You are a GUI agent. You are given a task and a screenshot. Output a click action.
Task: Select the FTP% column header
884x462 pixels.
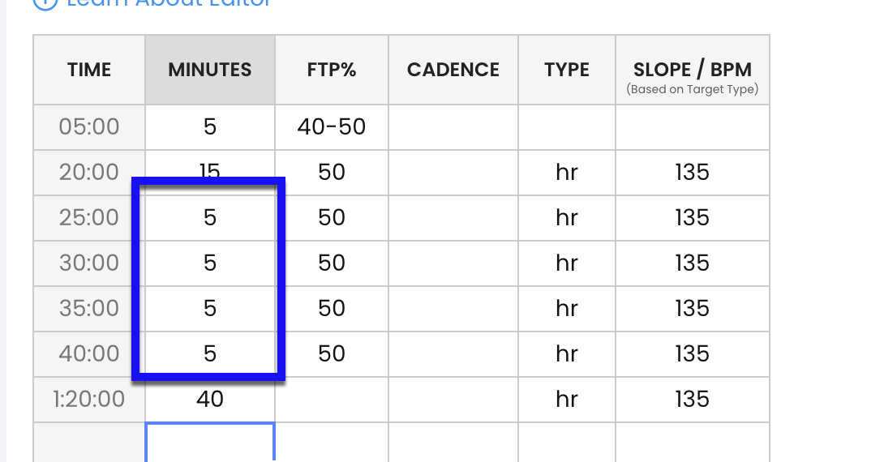[332, 70]
